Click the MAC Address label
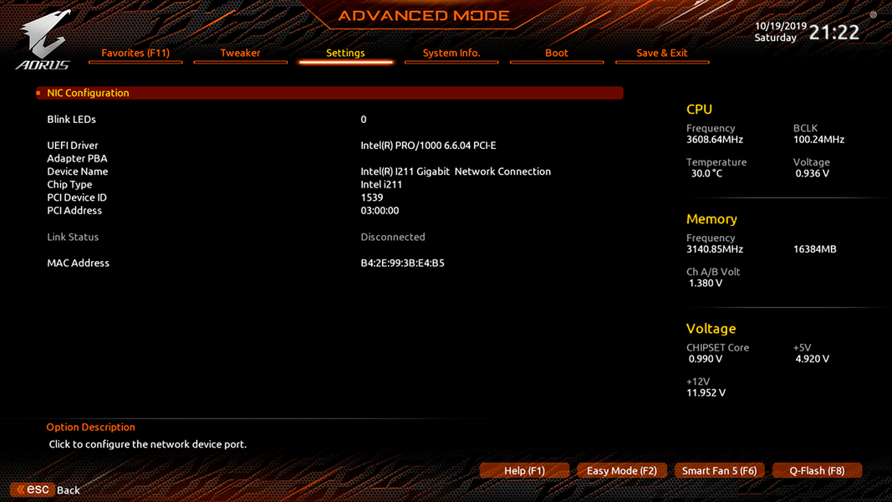This screenshot has width=892, height=502. pos(78,263)
